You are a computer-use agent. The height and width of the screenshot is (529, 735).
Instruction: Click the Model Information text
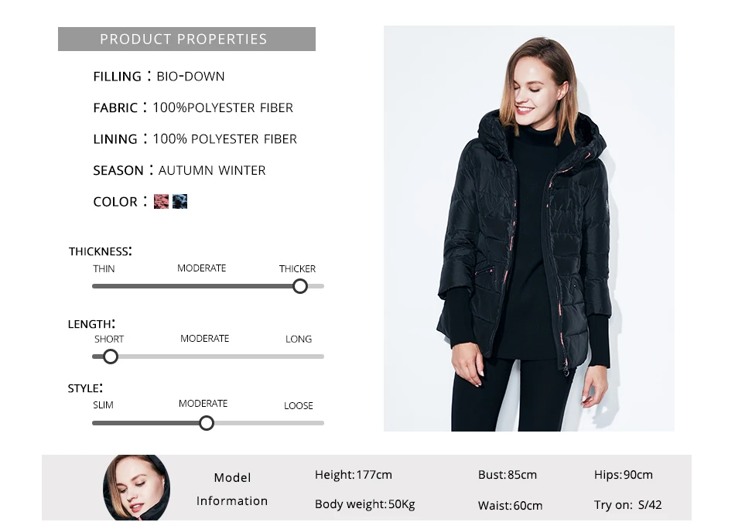click(x=232, y=490)
